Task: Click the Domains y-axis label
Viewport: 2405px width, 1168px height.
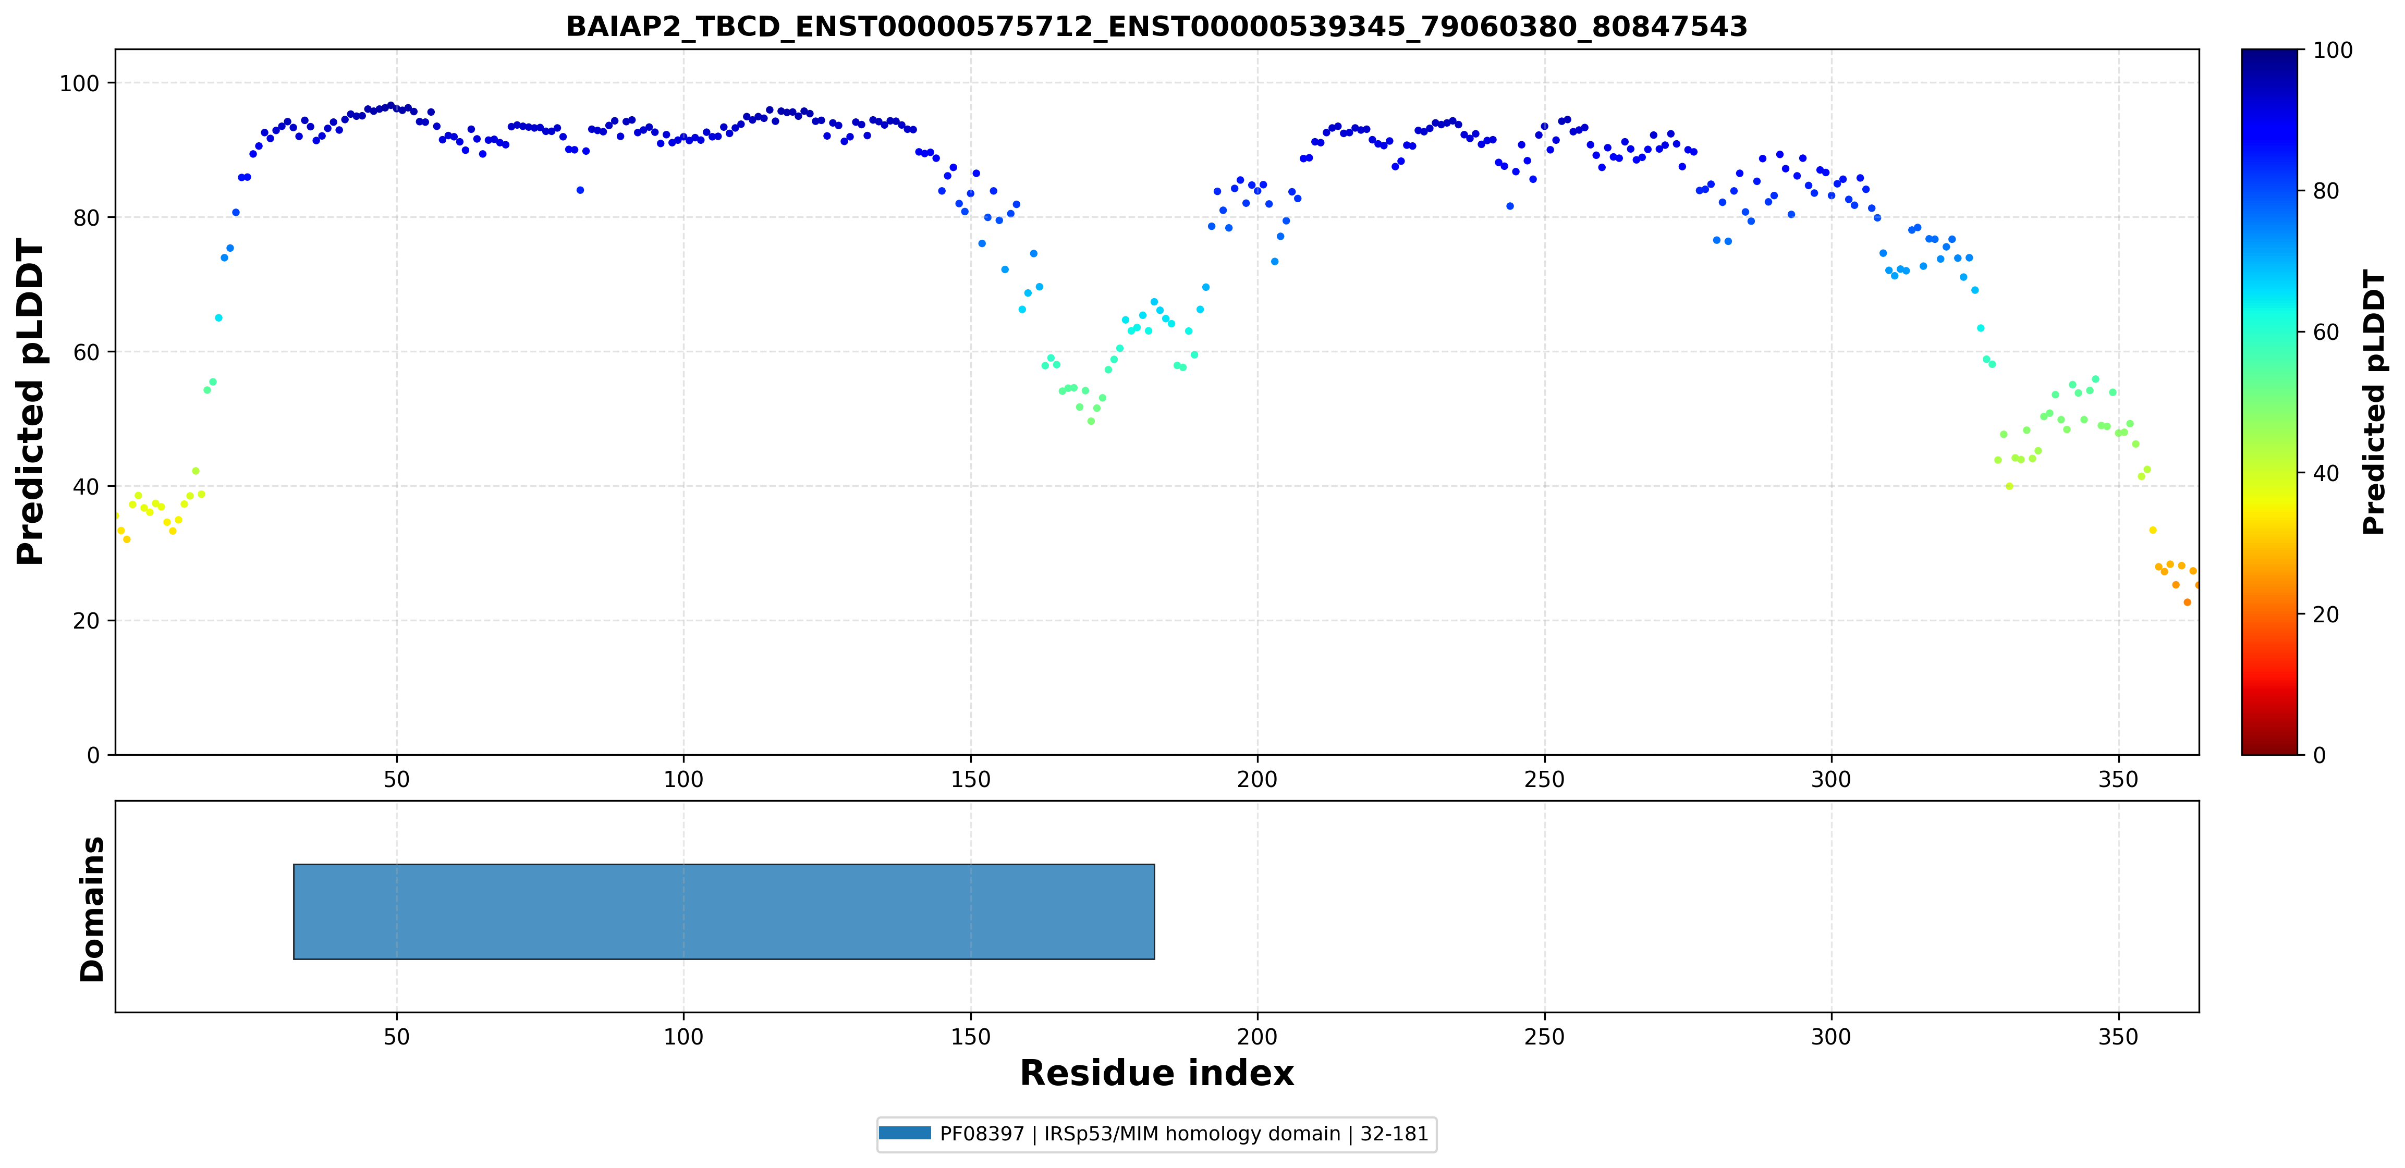Action: click(92, 908)
